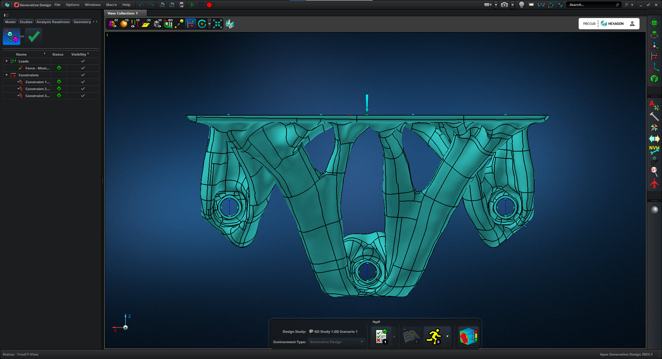Click the colored results cube icon
Image resolution: width=662 pixels, height=359 pixels.
click(x=468, y=336)
